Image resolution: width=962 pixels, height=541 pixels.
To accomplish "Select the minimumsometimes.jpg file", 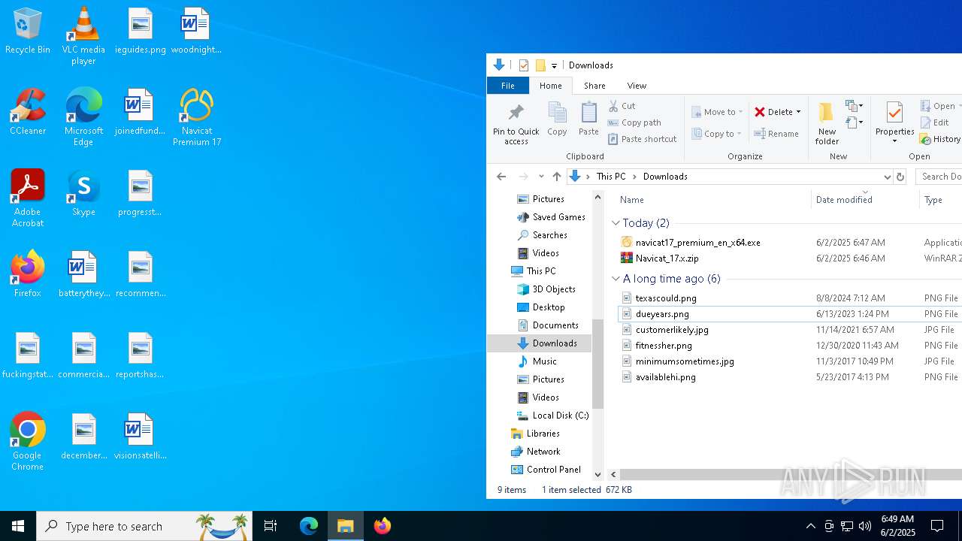I will pos(685,361).
